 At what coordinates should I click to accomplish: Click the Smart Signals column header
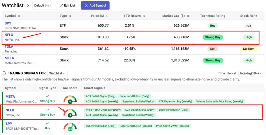click(95, 88)
